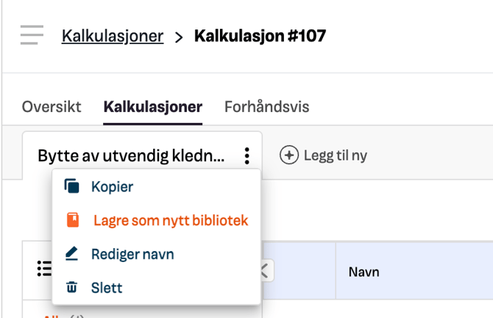This screenshot has height=318, width=493.
Task: Switch to the Oversikt tab
Action: (52, 107)
